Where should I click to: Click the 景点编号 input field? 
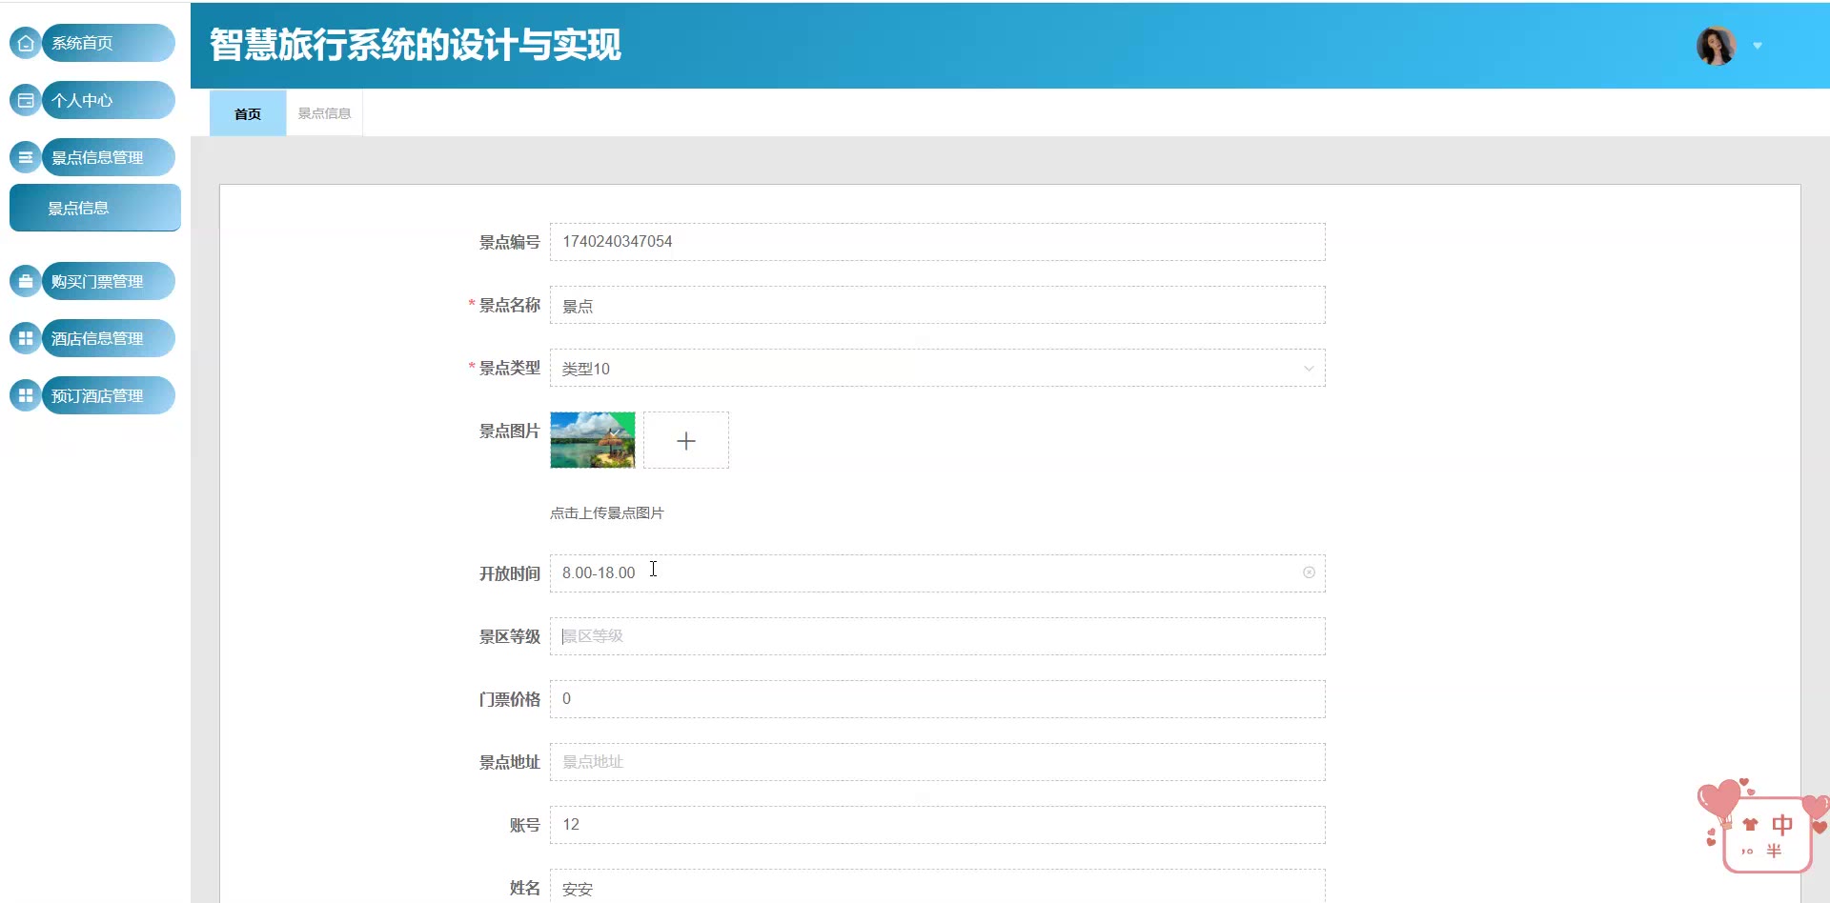click(938, 242)
